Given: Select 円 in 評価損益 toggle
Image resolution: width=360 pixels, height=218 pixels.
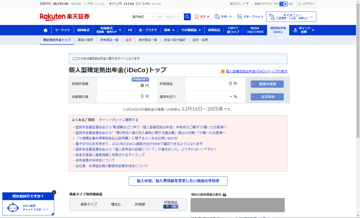Looking at the screenshot, I should (x=167, y=207).
